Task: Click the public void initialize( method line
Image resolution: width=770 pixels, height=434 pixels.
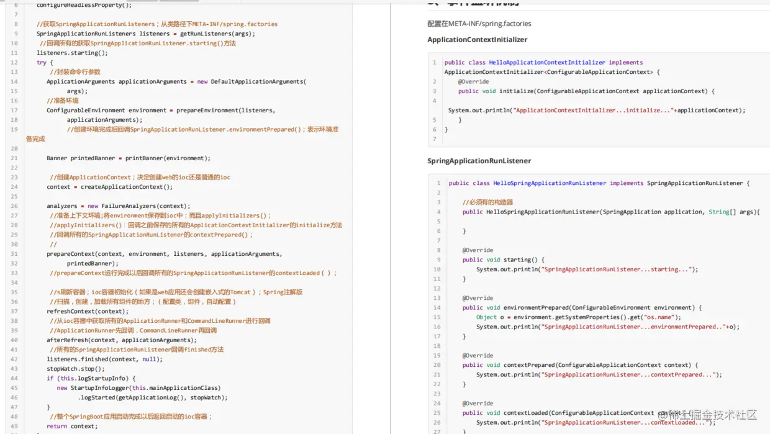Action: pyautogui.click(x=586, y=91)
